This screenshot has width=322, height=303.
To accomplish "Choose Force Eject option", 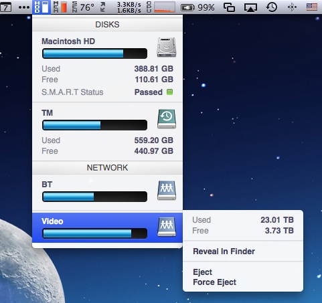I will [x=214, y=282].
